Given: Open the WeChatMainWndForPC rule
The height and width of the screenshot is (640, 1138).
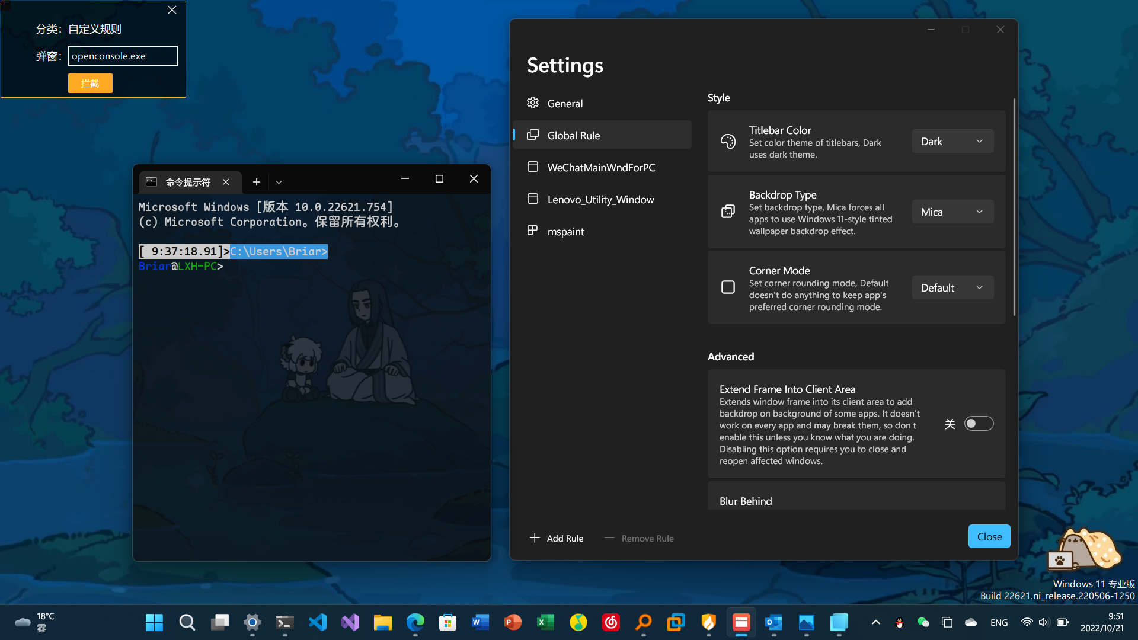Looking at the screenshot, I should pyautogui.click(x=601, y=167).
